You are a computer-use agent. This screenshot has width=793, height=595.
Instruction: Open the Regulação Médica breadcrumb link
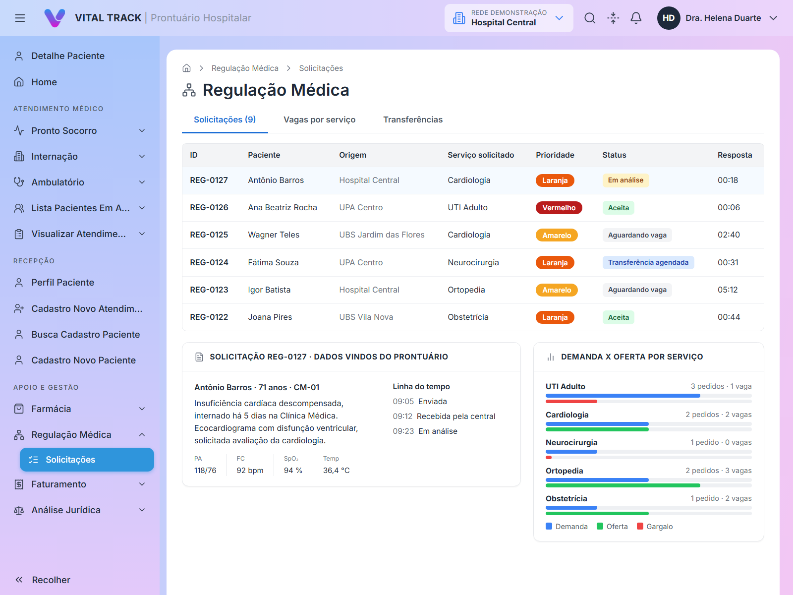click(245, 68)
